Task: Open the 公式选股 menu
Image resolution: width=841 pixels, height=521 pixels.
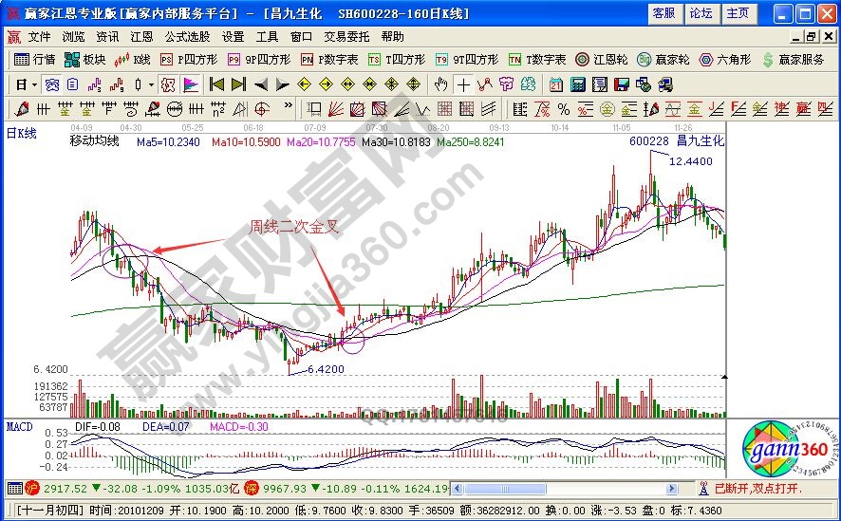Action: click(x=186, y=37)
